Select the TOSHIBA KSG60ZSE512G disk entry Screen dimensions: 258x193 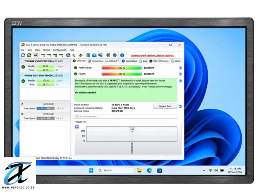tap(45, 66)
